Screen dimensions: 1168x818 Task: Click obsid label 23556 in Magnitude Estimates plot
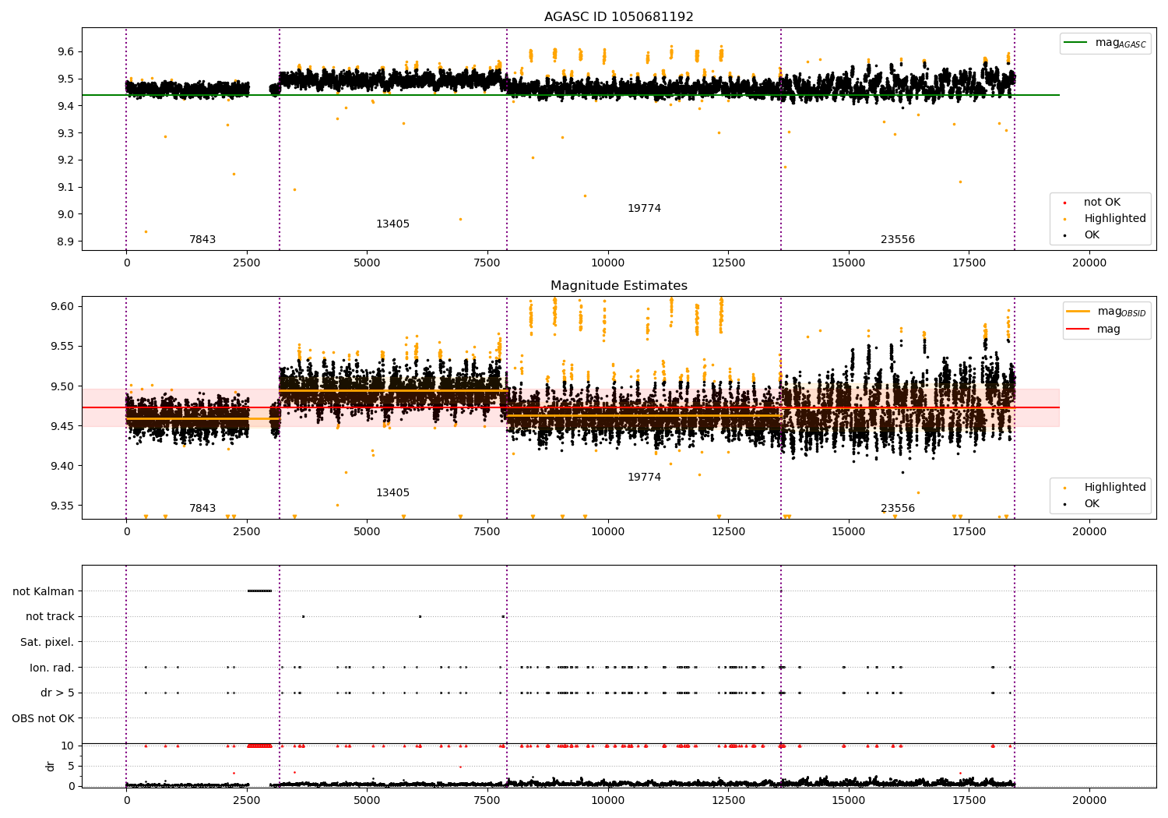[x=898, y=509]
